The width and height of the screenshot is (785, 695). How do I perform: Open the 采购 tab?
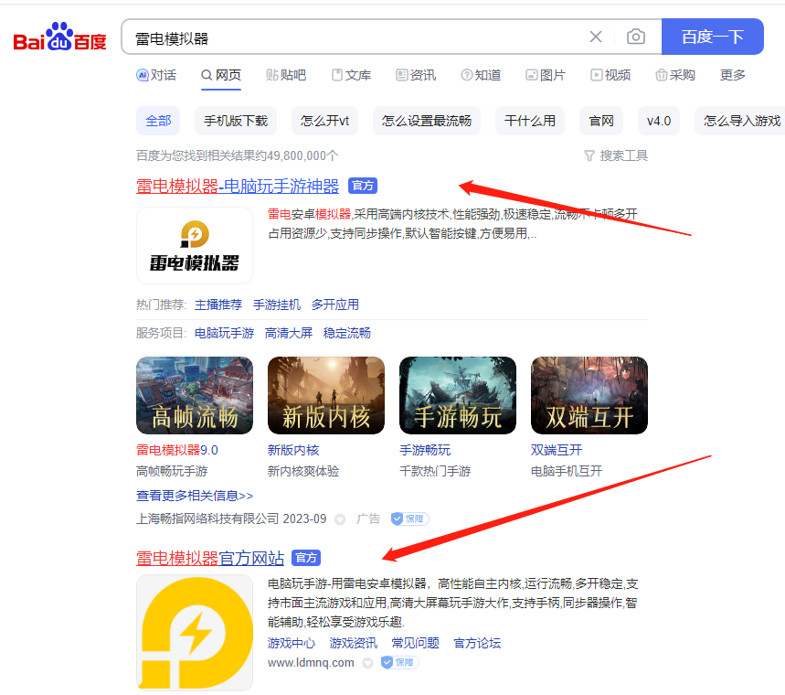coord(675,75)
